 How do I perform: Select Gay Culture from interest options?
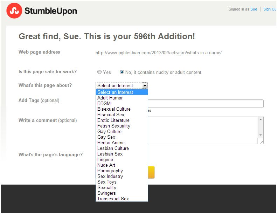(109, 132)
